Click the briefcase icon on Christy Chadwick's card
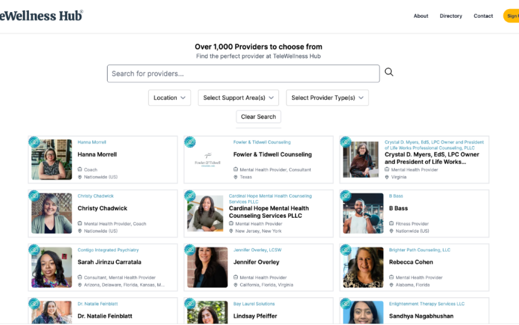The width and height of the screenshot is (519, 325). click(x=80, y=223)
